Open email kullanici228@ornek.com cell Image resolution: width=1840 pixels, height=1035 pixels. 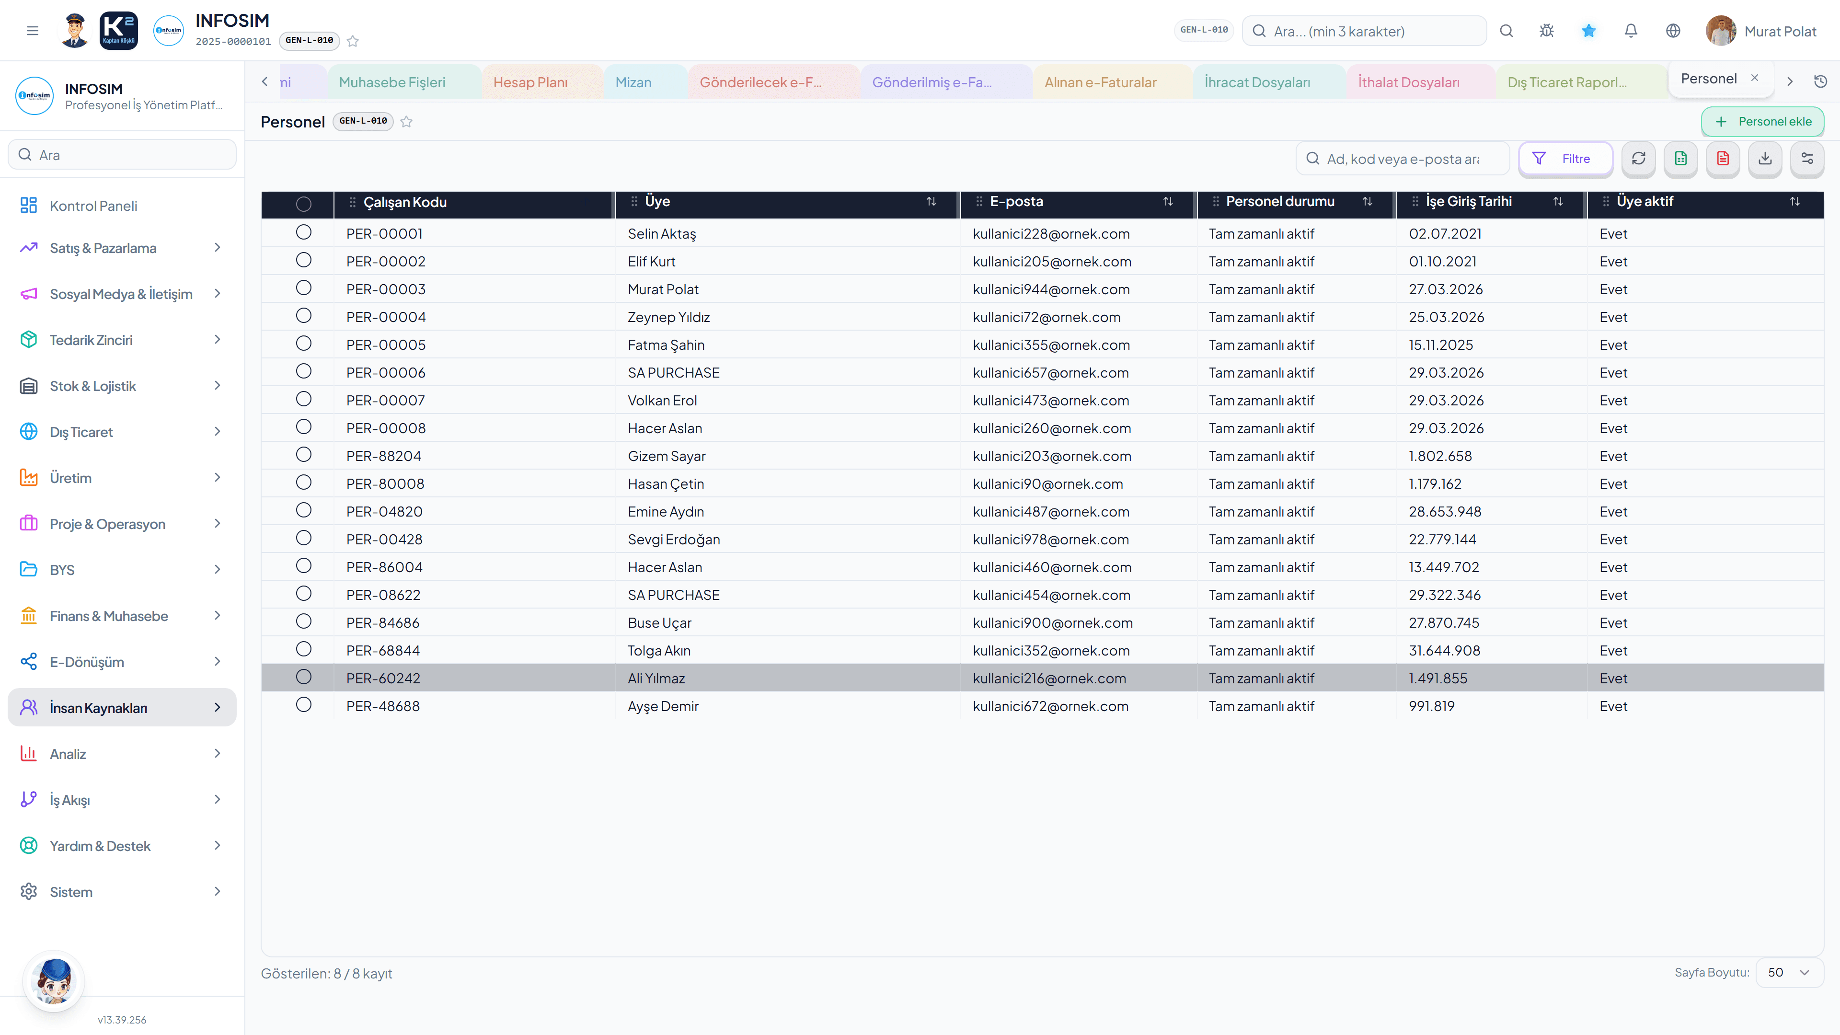coord(1051,233)
